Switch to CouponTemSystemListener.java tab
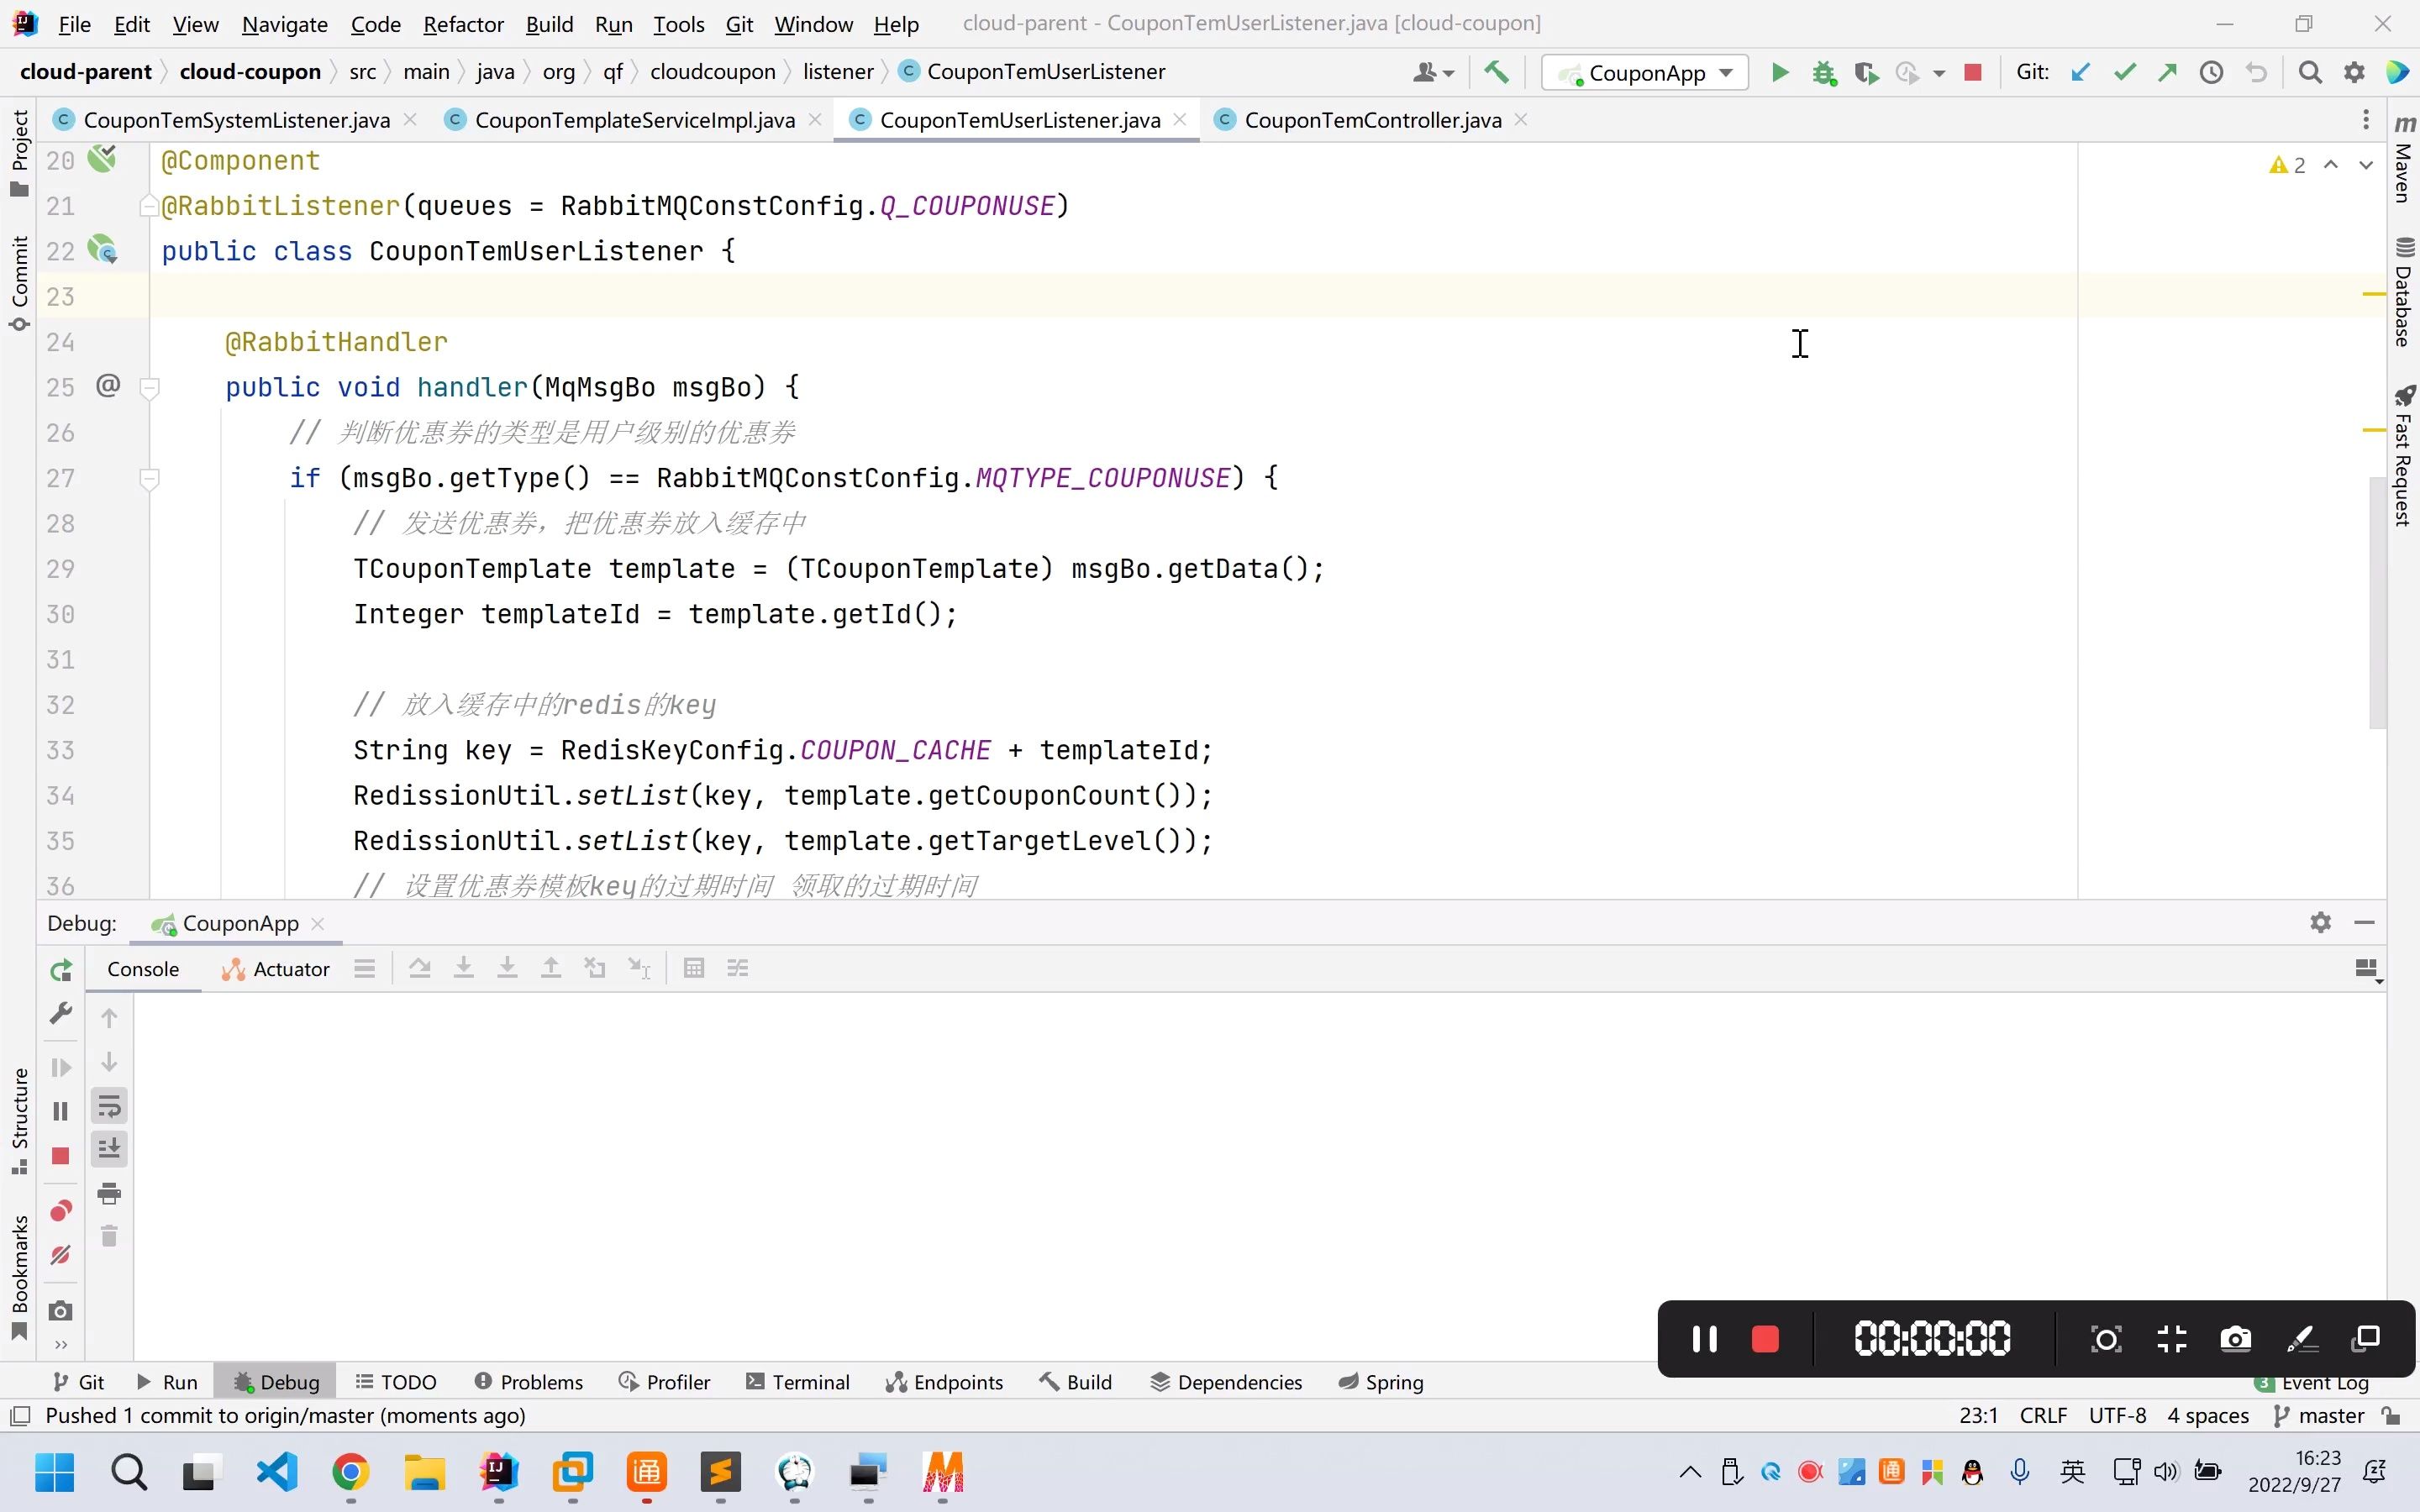The image size is (2420, 1512). point(236,120)
